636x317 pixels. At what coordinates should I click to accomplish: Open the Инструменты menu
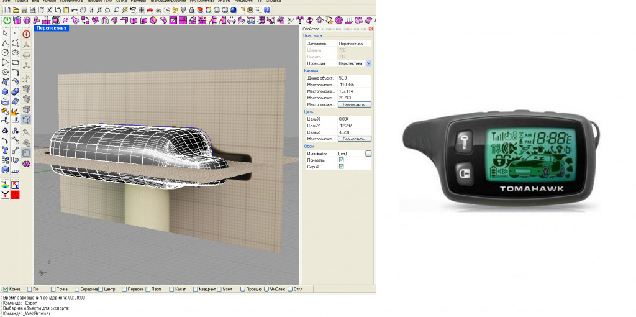(x=201, y=1)
